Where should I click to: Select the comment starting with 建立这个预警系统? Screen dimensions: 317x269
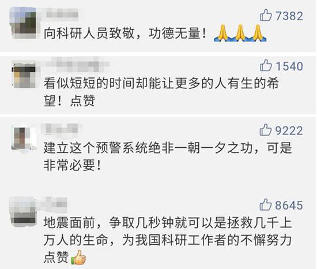(x=168, y=156)
